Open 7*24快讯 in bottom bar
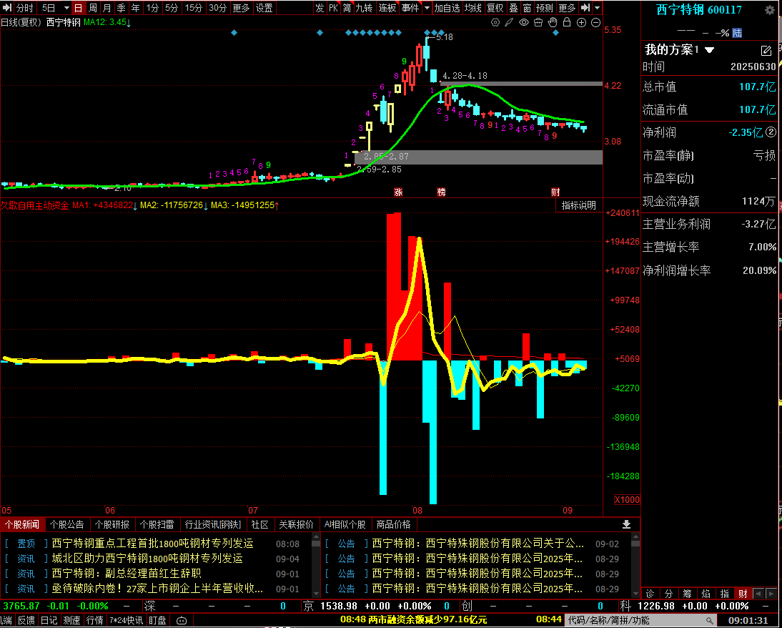Viewport: 782px width, 628px height. [127, 621]
